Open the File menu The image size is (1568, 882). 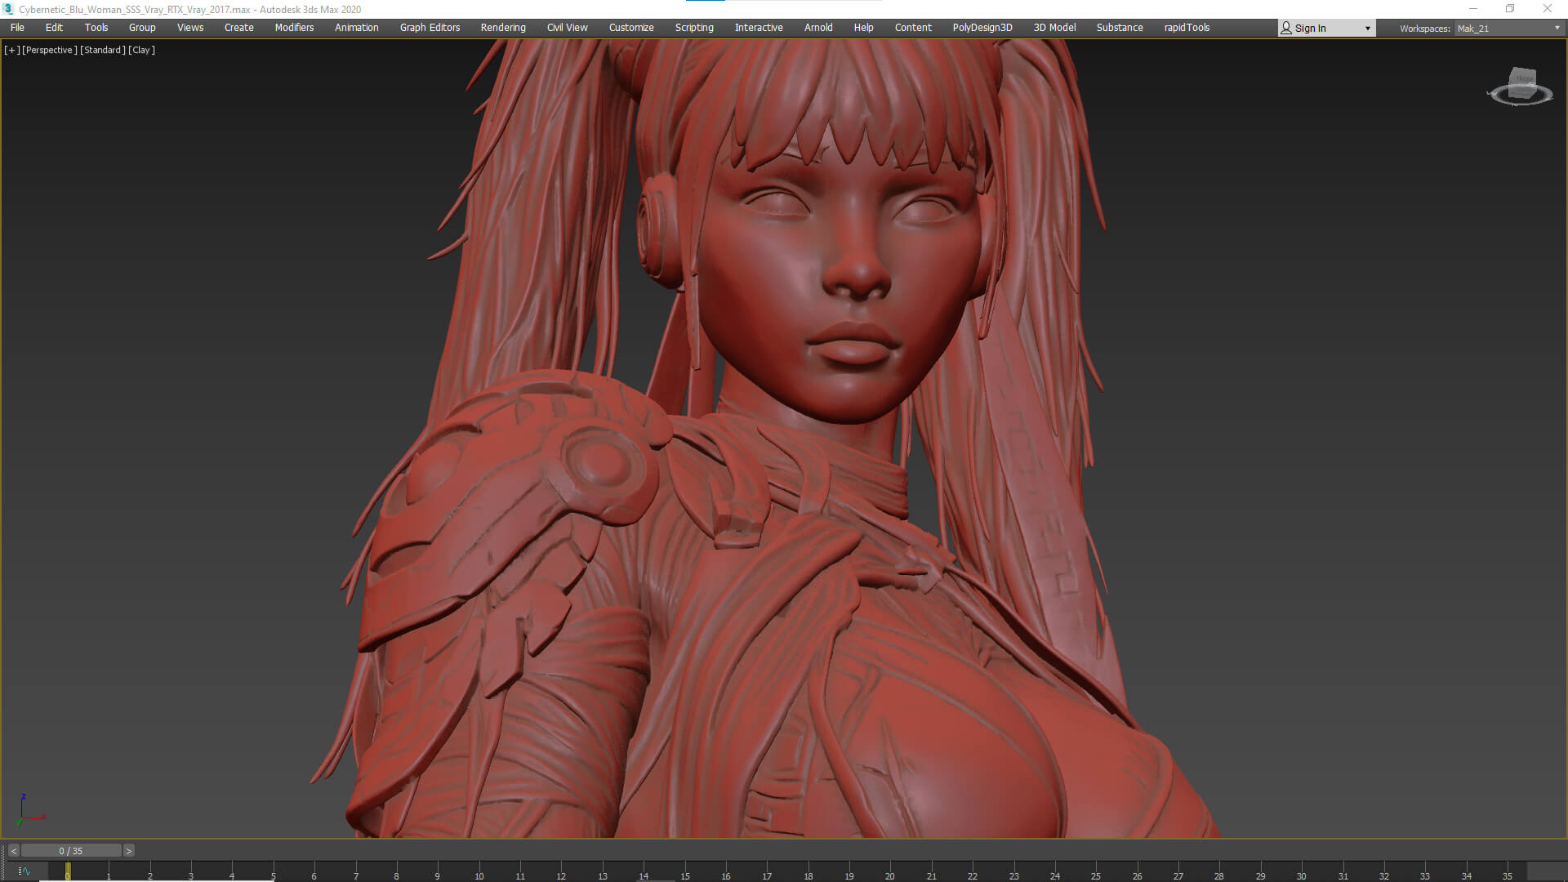pos(17,28)
